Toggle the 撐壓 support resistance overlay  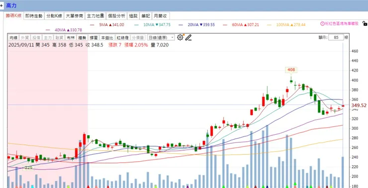coord(93,38)
